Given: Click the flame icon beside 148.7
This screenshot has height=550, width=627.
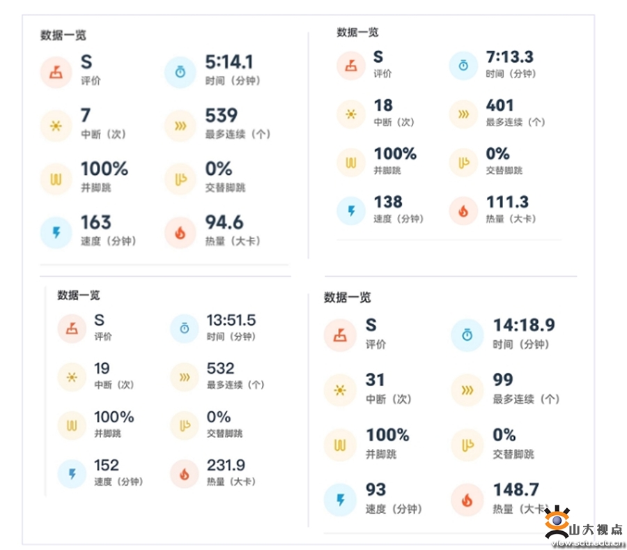Looking at the screenshot, I should pyautogui.click(x=467, y=500).
